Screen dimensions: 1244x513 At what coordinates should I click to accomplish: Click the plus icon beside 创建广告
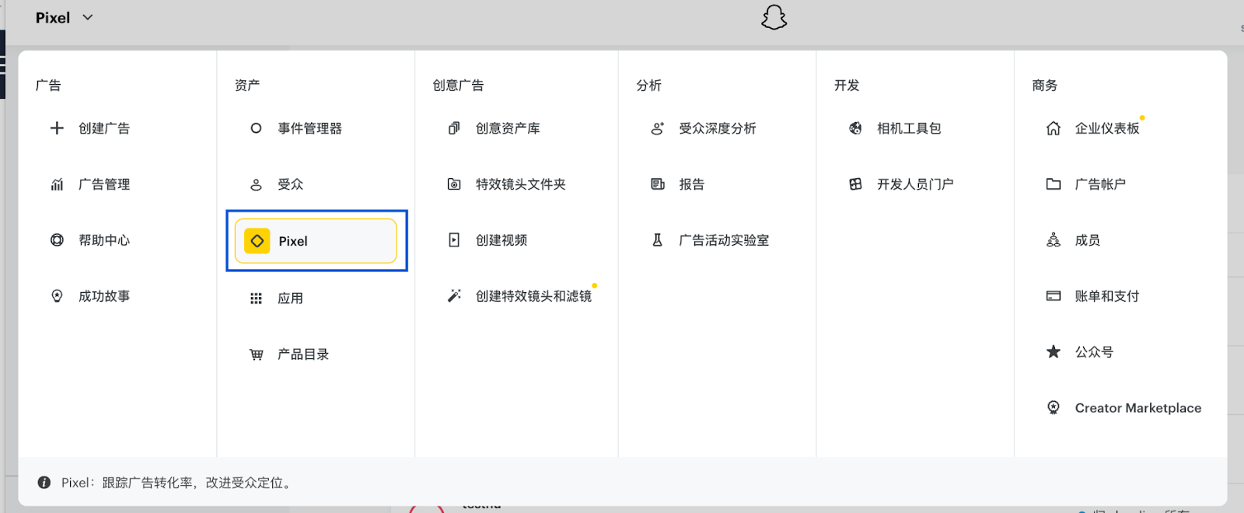(57, 128)
